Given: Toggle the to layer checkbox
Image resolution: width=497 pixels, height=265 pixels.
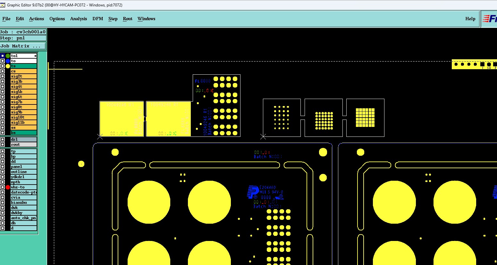Looking at the screenshot, I should coord(3,61).
